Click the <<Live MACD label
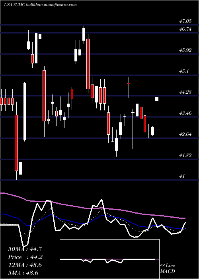Screen dimensions: 199x279 (x=168, y=268)
